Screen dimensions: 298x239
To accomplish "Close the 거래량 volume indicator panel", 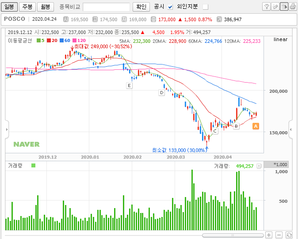I will click(259, 166).
